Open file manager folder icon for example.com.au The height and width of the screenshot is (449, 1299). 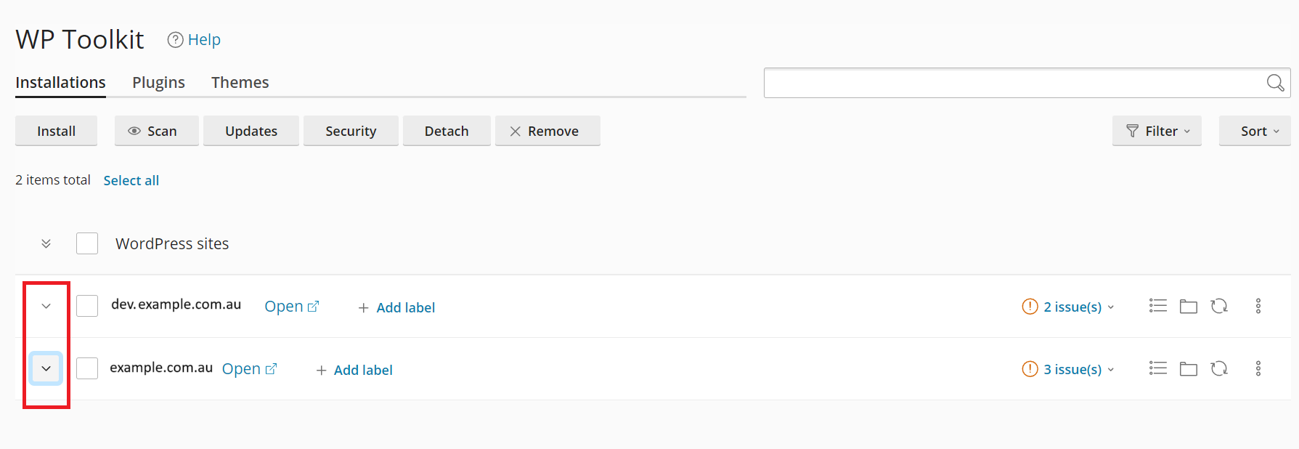[x=1189, y=369]
